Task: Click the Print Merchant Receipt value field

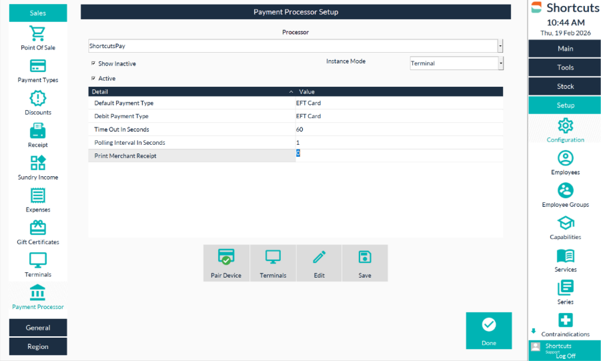Action: click(398, 155)
